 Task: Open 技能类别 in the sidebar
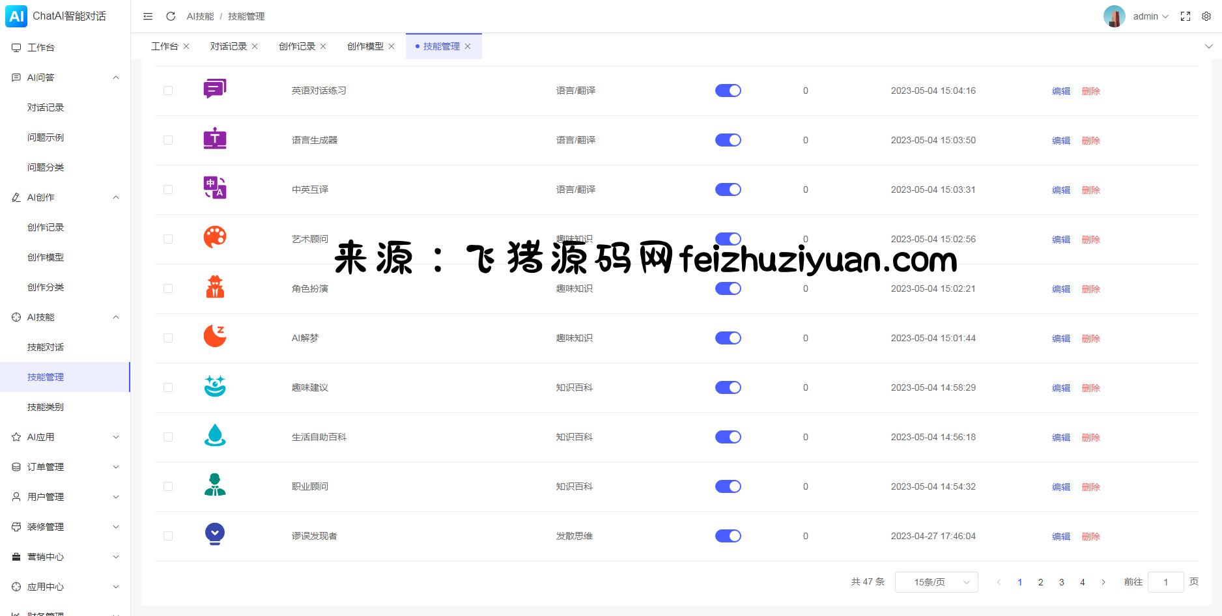tap(46, 407)
